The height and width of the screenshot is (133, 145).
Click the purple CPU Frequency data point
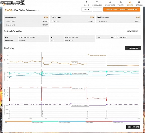pyautogui.click(x=71, y=104)
